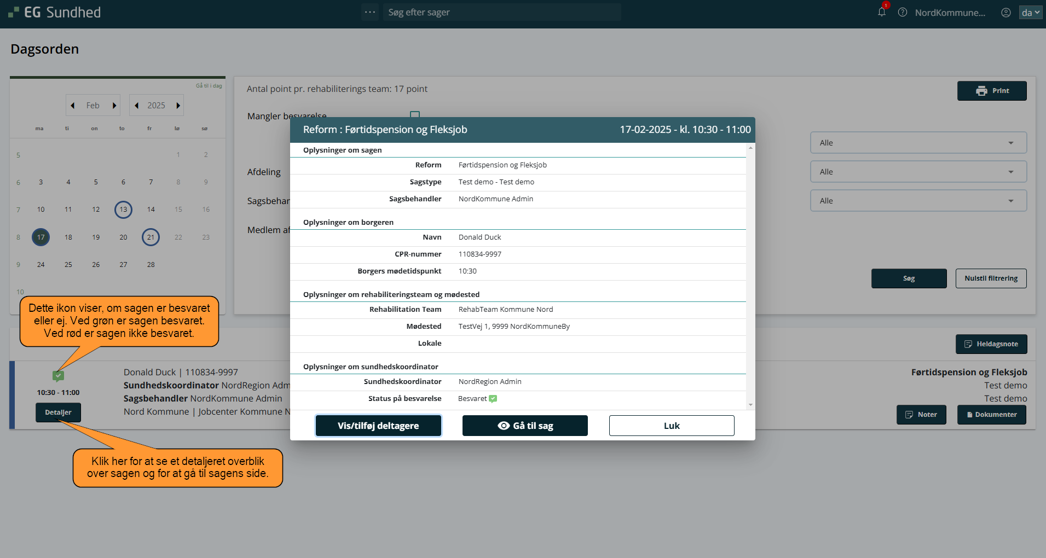Expand the Sagsbehandler Alle dropdown
Screen dimensions: 1046x558
point(918,201)
